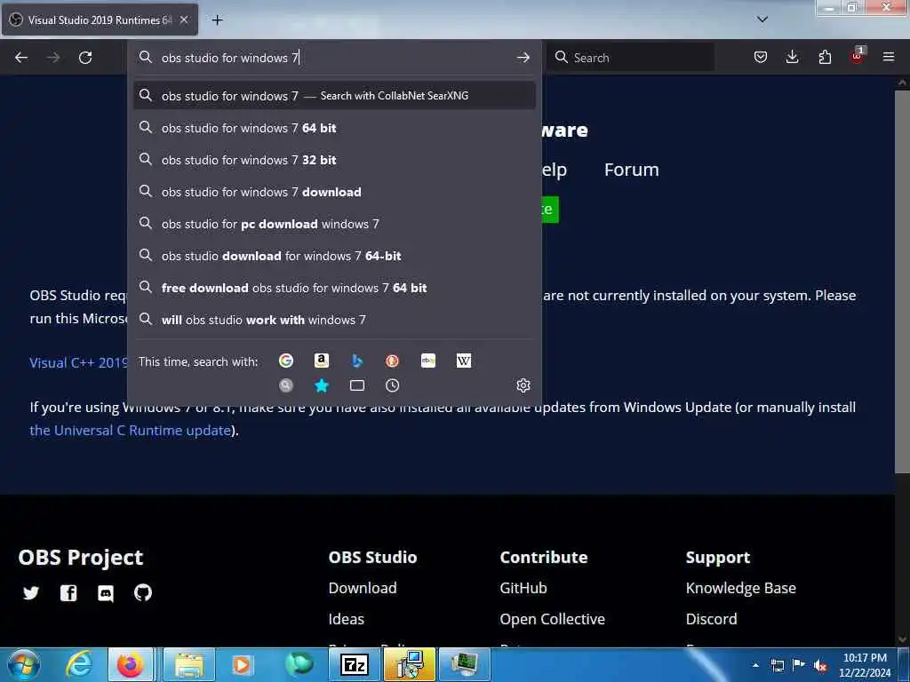Open the OBS GitHub icon in footer
910x682 pixels.
tap(143, 592)
